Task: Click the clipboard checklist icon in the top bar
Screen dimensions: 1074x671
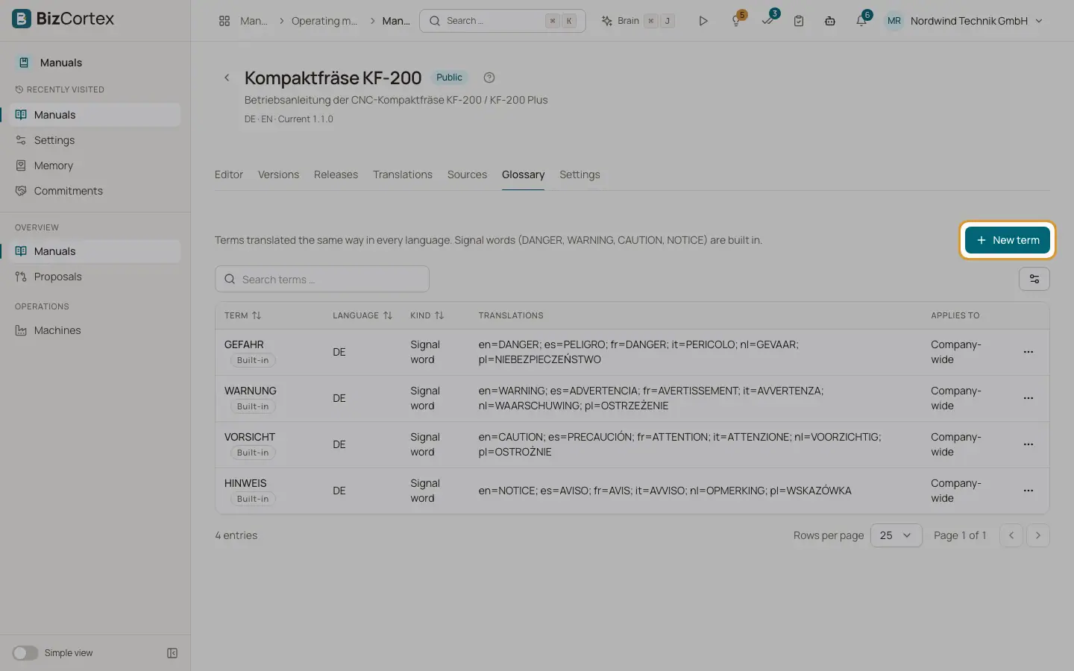Action: pos(799,21)
